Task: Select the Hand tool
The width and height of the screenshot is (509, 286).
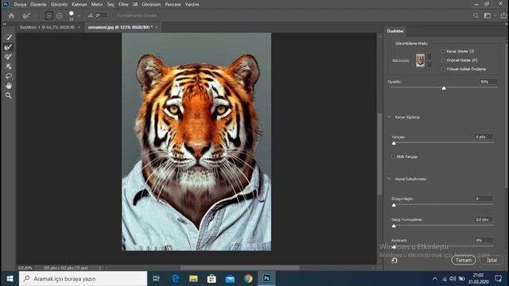Action: coord(9,86)
